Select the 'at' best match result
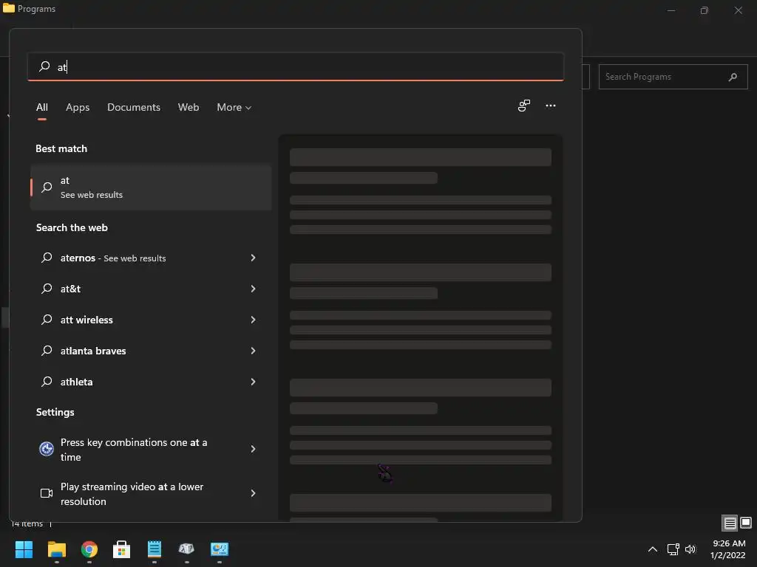Image resolution: width=757 pixels, height=567 pixels. 151,187
